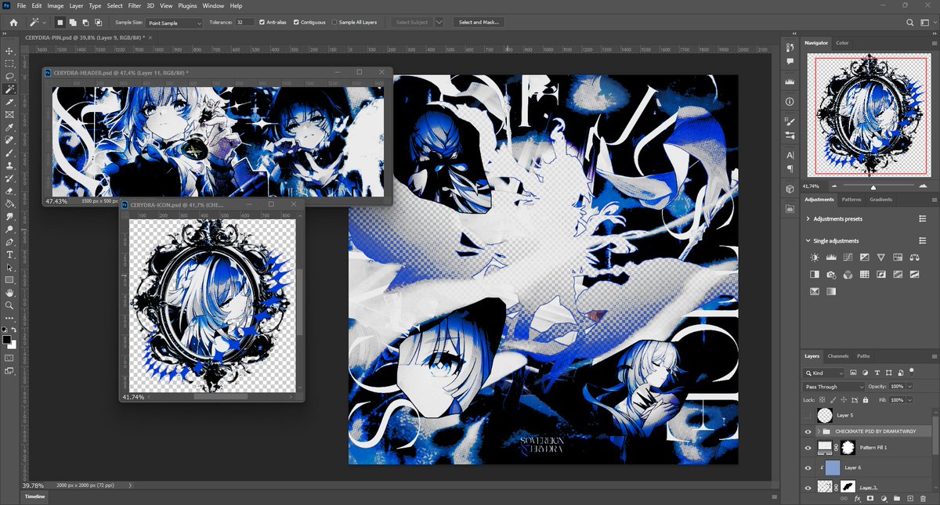Screen dimensions: 940x505
Task: Click Select and Mask button
Action: (478, 22)
